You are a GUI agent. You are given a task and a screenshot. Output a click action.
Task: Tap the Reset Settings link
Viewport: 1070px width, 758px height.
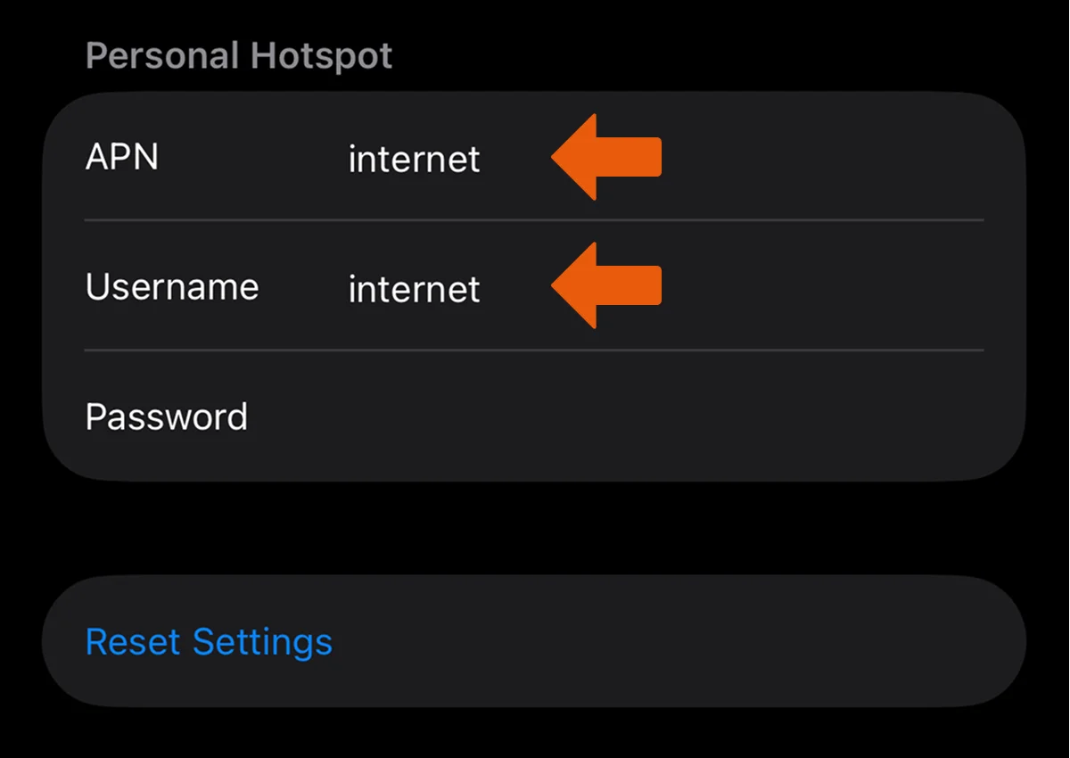point(209,642)
